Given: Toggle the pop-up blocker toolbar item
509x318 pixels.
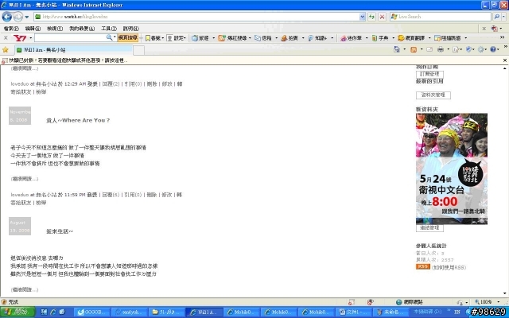Looking at the screenshot, I should (448, 38).
